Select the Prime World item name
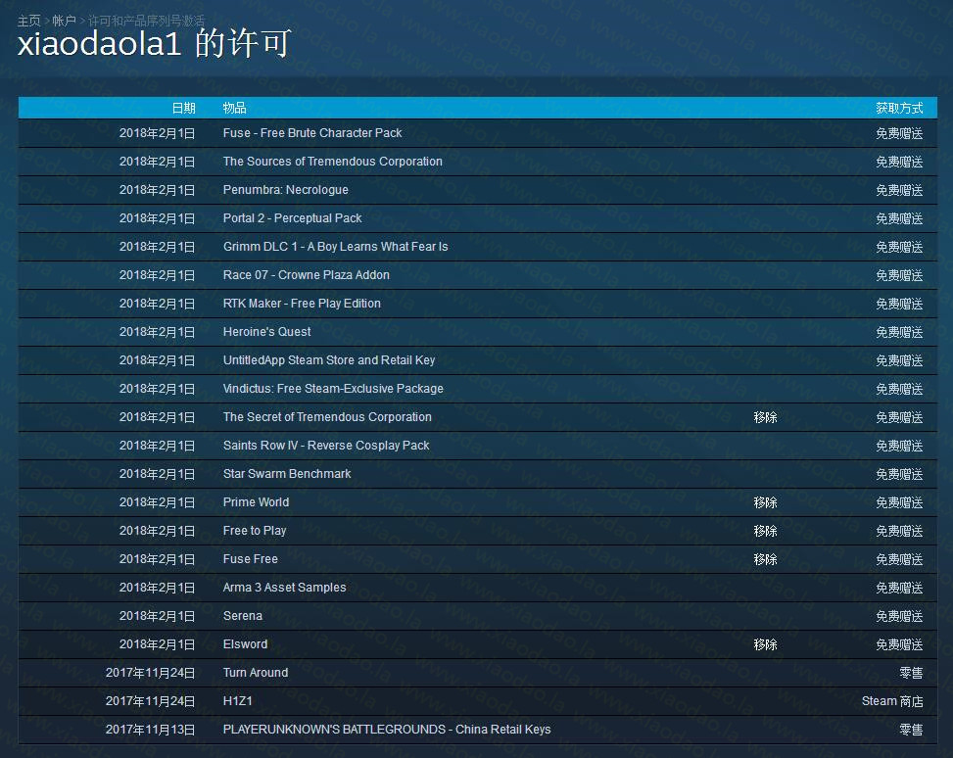 click(x=256, y=502)
